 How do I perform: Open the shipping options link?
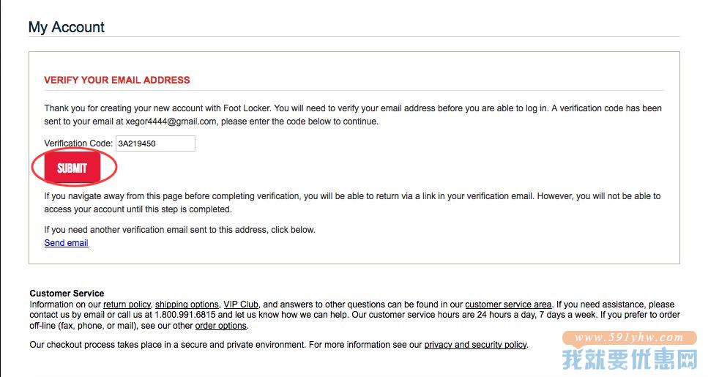(187, 305)
